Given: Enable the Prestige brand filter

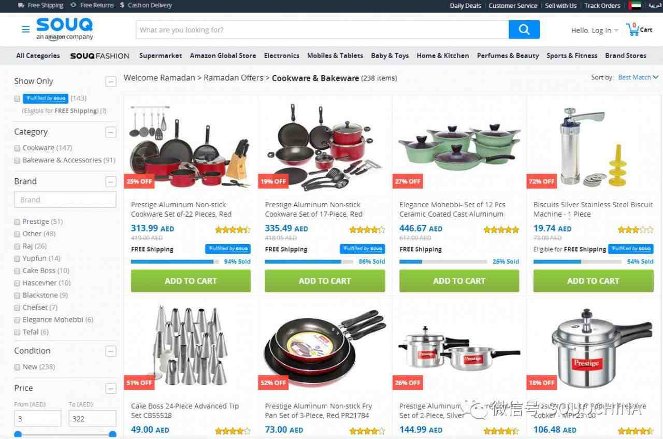Looking at the screenshot, I should [17, 222].
